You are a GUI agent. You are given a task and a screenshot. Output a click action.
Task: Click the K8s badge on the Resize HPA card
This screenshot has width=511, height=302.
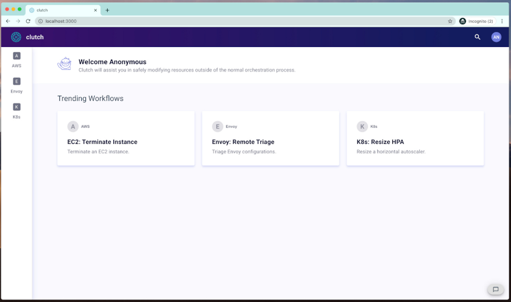(x=362, y=126)
